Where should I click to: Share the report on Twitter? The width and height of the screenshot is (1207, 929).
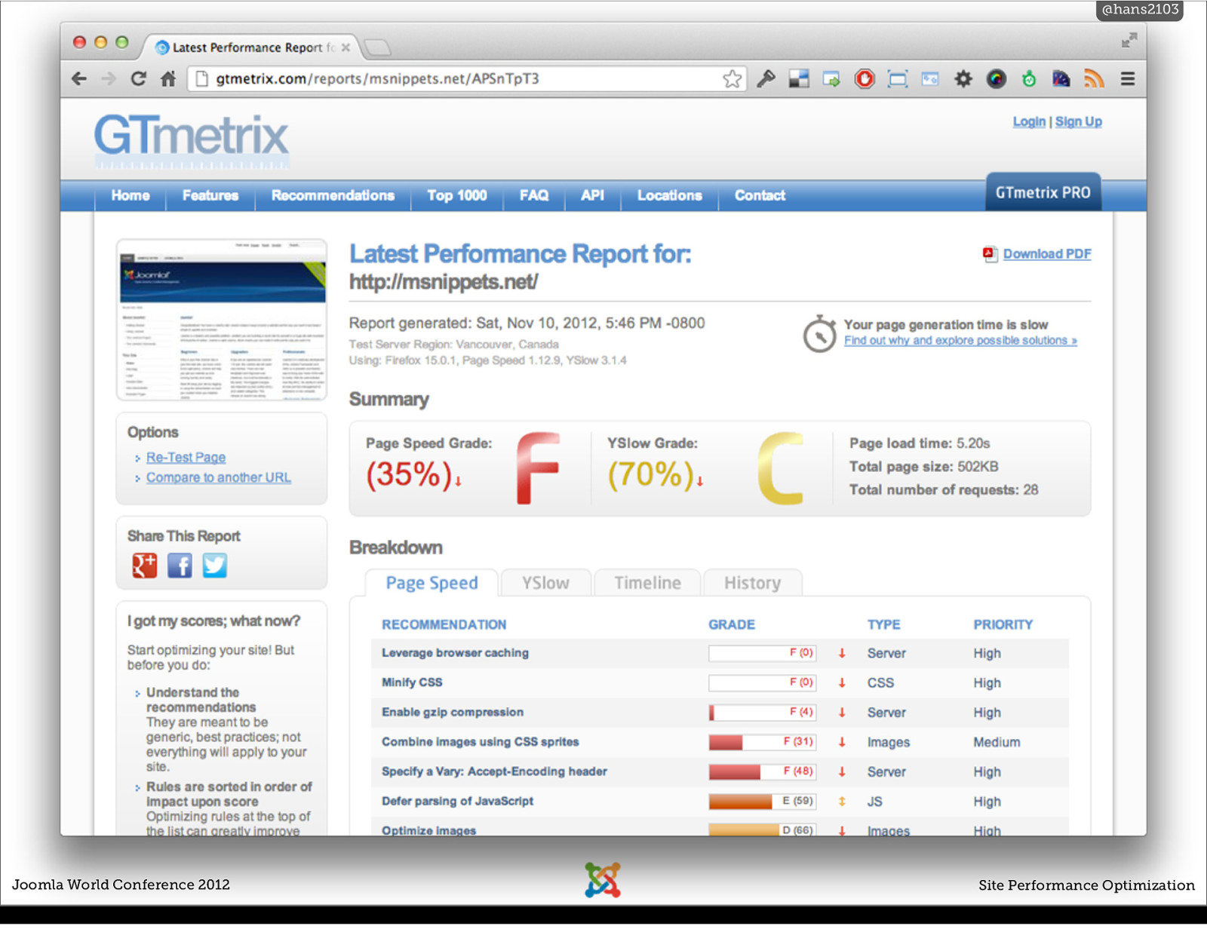pyautogui.click(x=214, y=566)
